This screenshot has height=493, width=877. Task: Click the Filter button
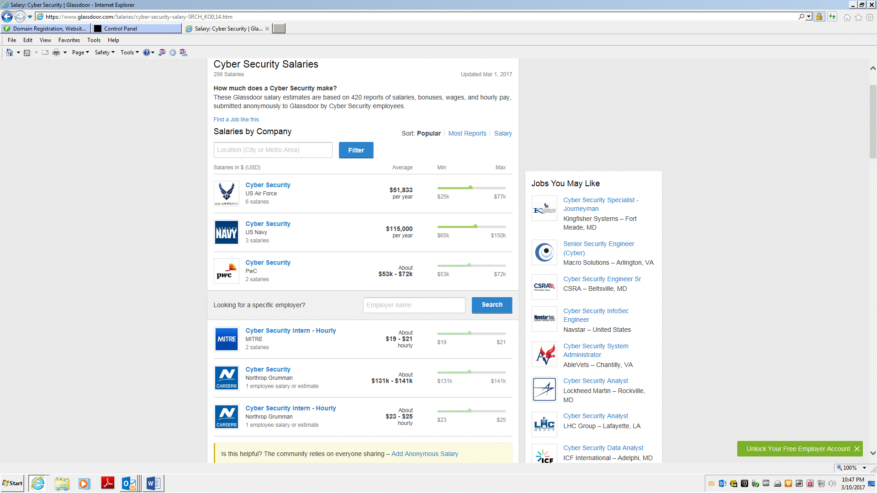[x=356, y=150]
